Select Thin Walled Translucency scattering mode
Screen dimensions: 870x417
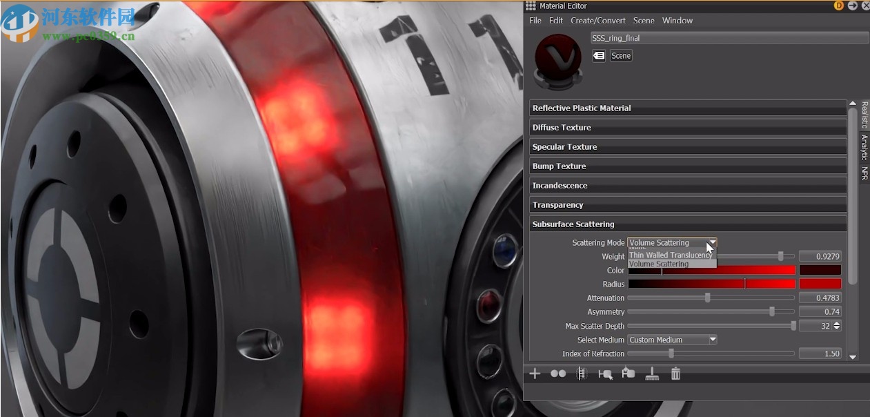click(671, 255)
